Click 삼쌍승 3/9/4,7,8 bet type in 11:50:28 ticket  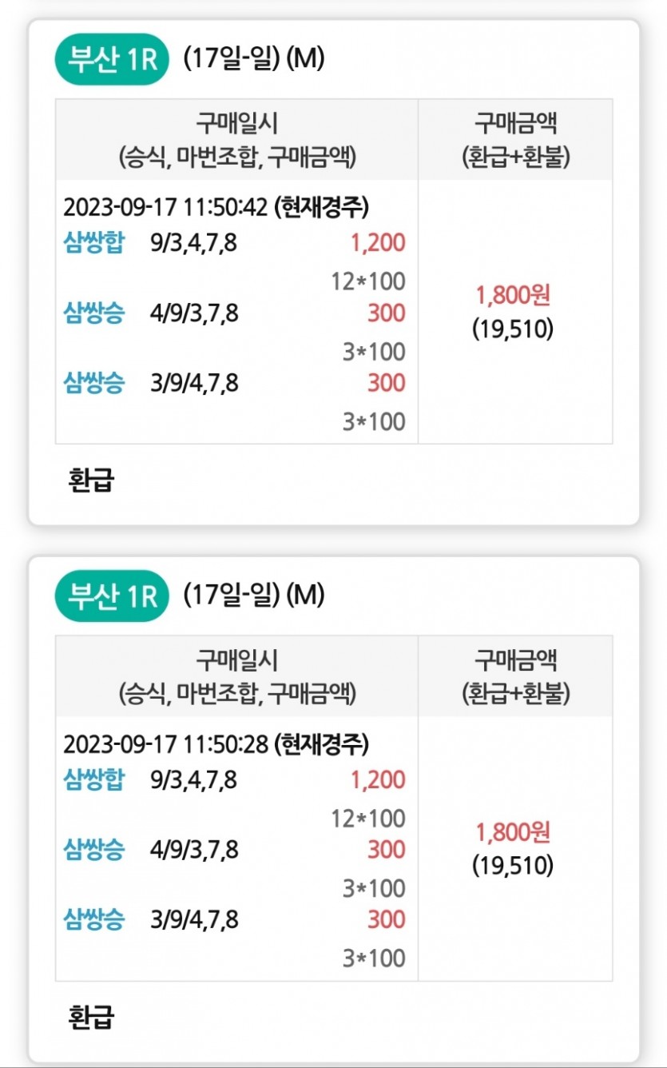pyautogui.click(x=94, y=919)
